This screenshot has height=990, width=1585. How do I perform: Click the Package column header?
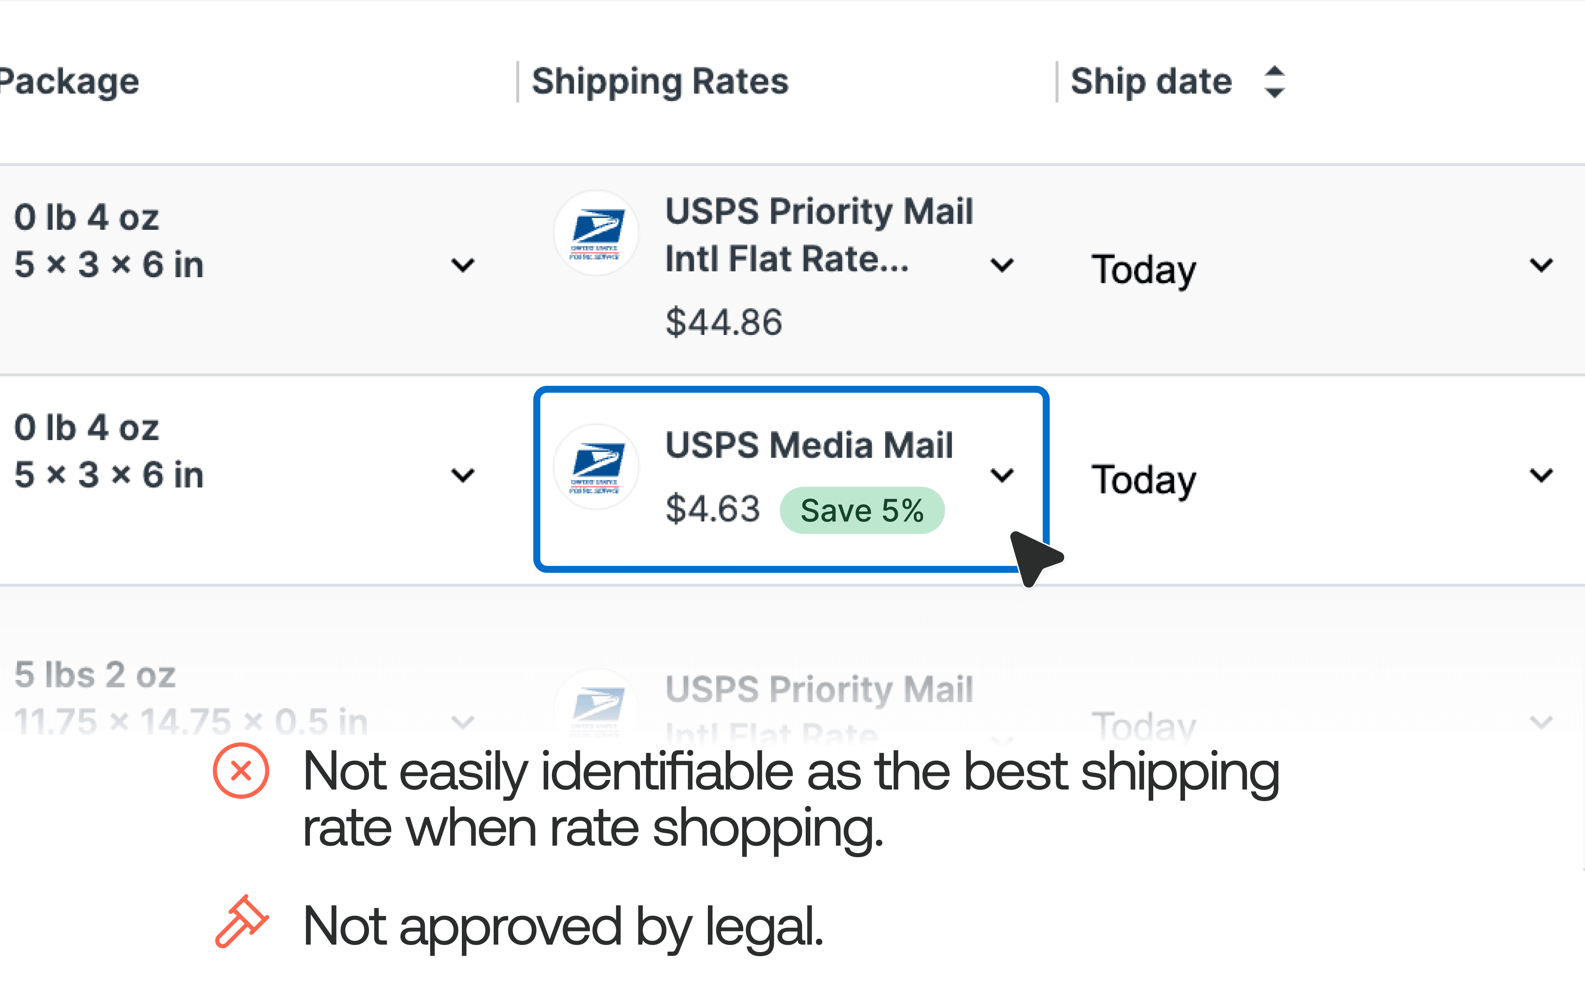[x=69, y=82]
